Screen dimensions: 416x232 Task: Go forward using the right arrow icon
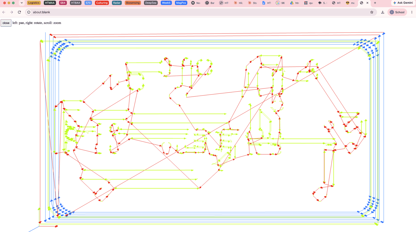11,12
